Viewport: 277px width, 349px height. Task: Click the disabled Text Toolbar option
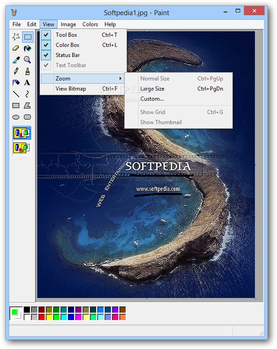coord(83,65)
